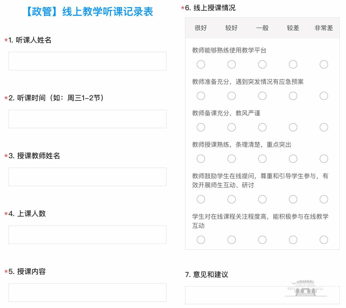Click the 听课人姓名 input field
This screenshot has height=308, width=346.
click(x=87, y=61)
